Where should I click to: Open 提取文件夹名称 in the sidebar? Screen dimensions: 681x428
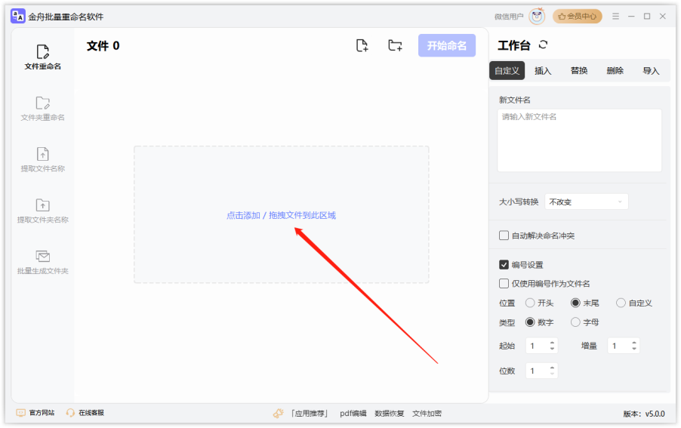coord(42,211)
